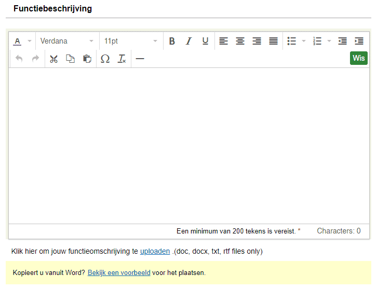Open the uploaden link

click(155, 251)
